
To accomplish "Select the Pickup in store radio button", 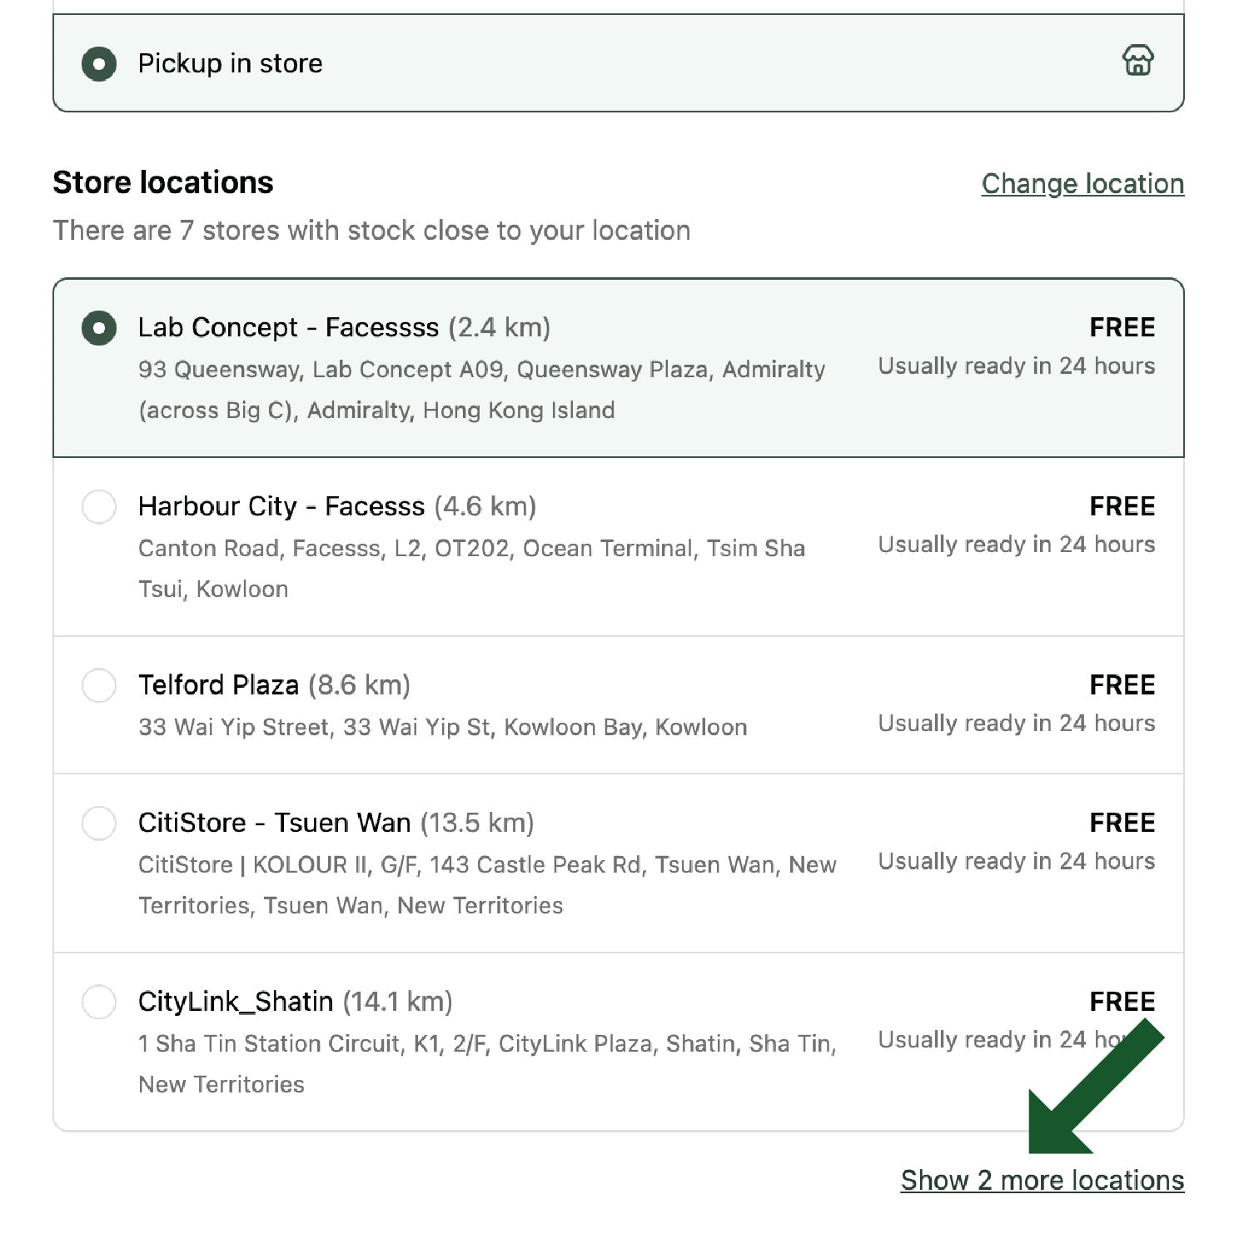I will tap(99, 64).
